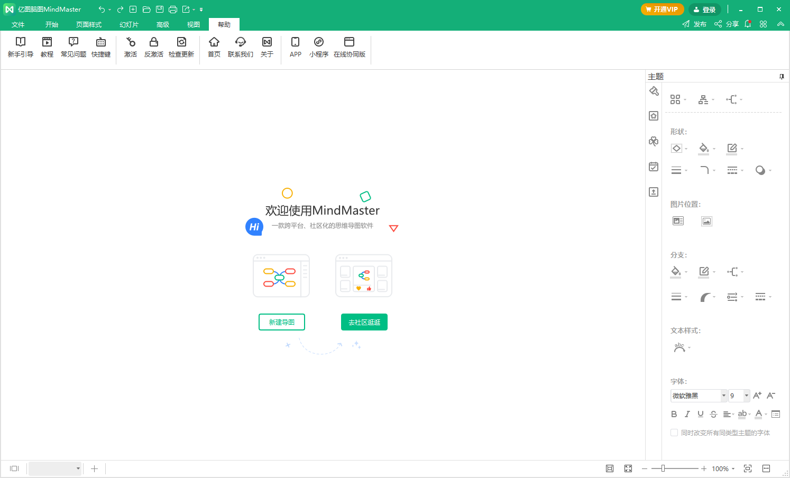Toggle 同时改变所有同类型主题的字体 checkbox
This screenshot has width=790, height=478.
(x=674, y=433)
